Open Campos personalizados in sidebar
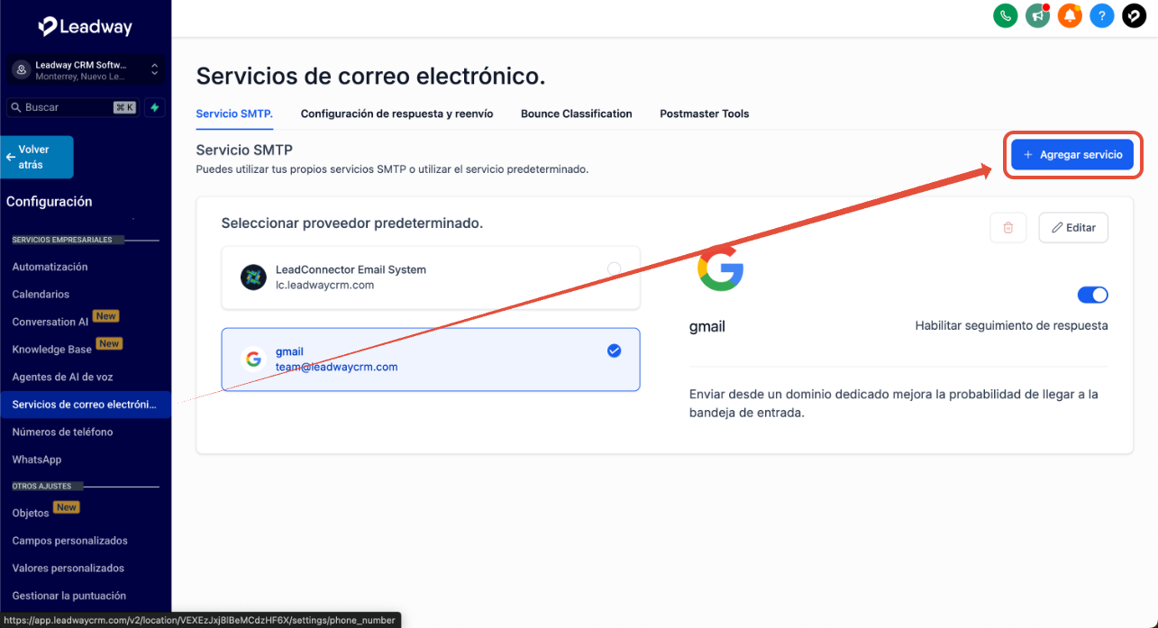 [70, 541]
